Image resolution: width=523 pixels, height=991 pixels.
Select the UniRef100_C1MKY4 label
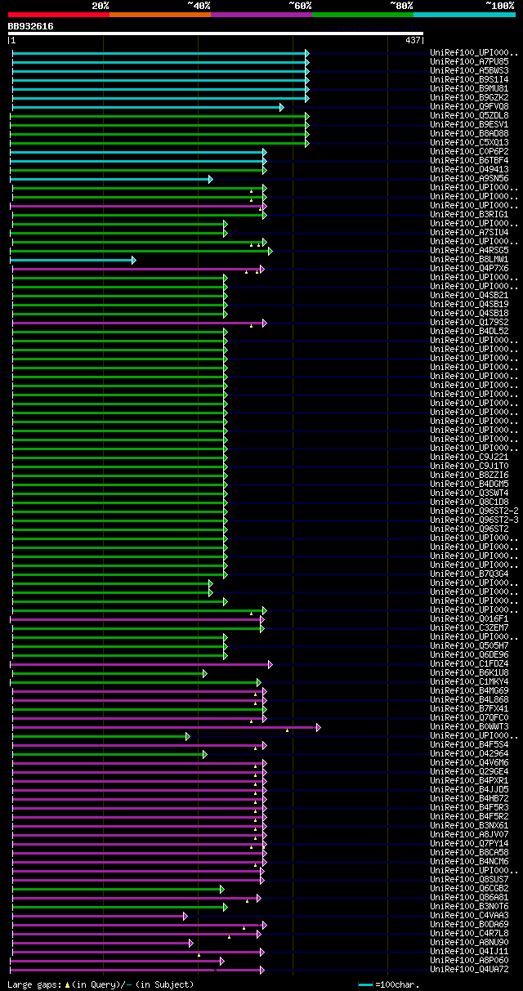pos(469,681)
